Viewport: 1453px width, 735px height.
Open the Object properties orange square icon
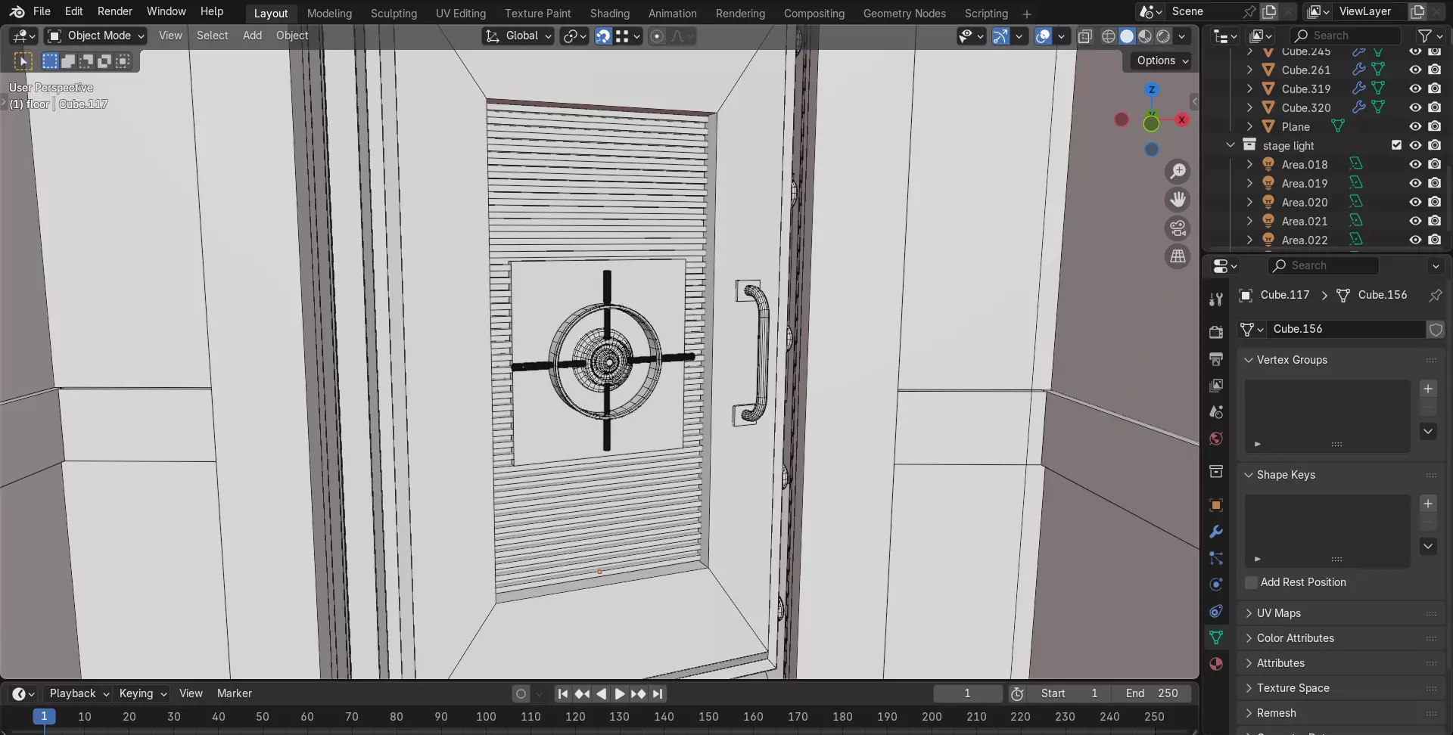pyautogui.click(x=1216, y=505)
